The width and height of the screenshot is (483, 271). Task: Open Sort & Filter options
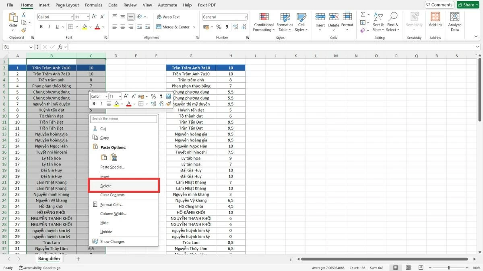378,22
